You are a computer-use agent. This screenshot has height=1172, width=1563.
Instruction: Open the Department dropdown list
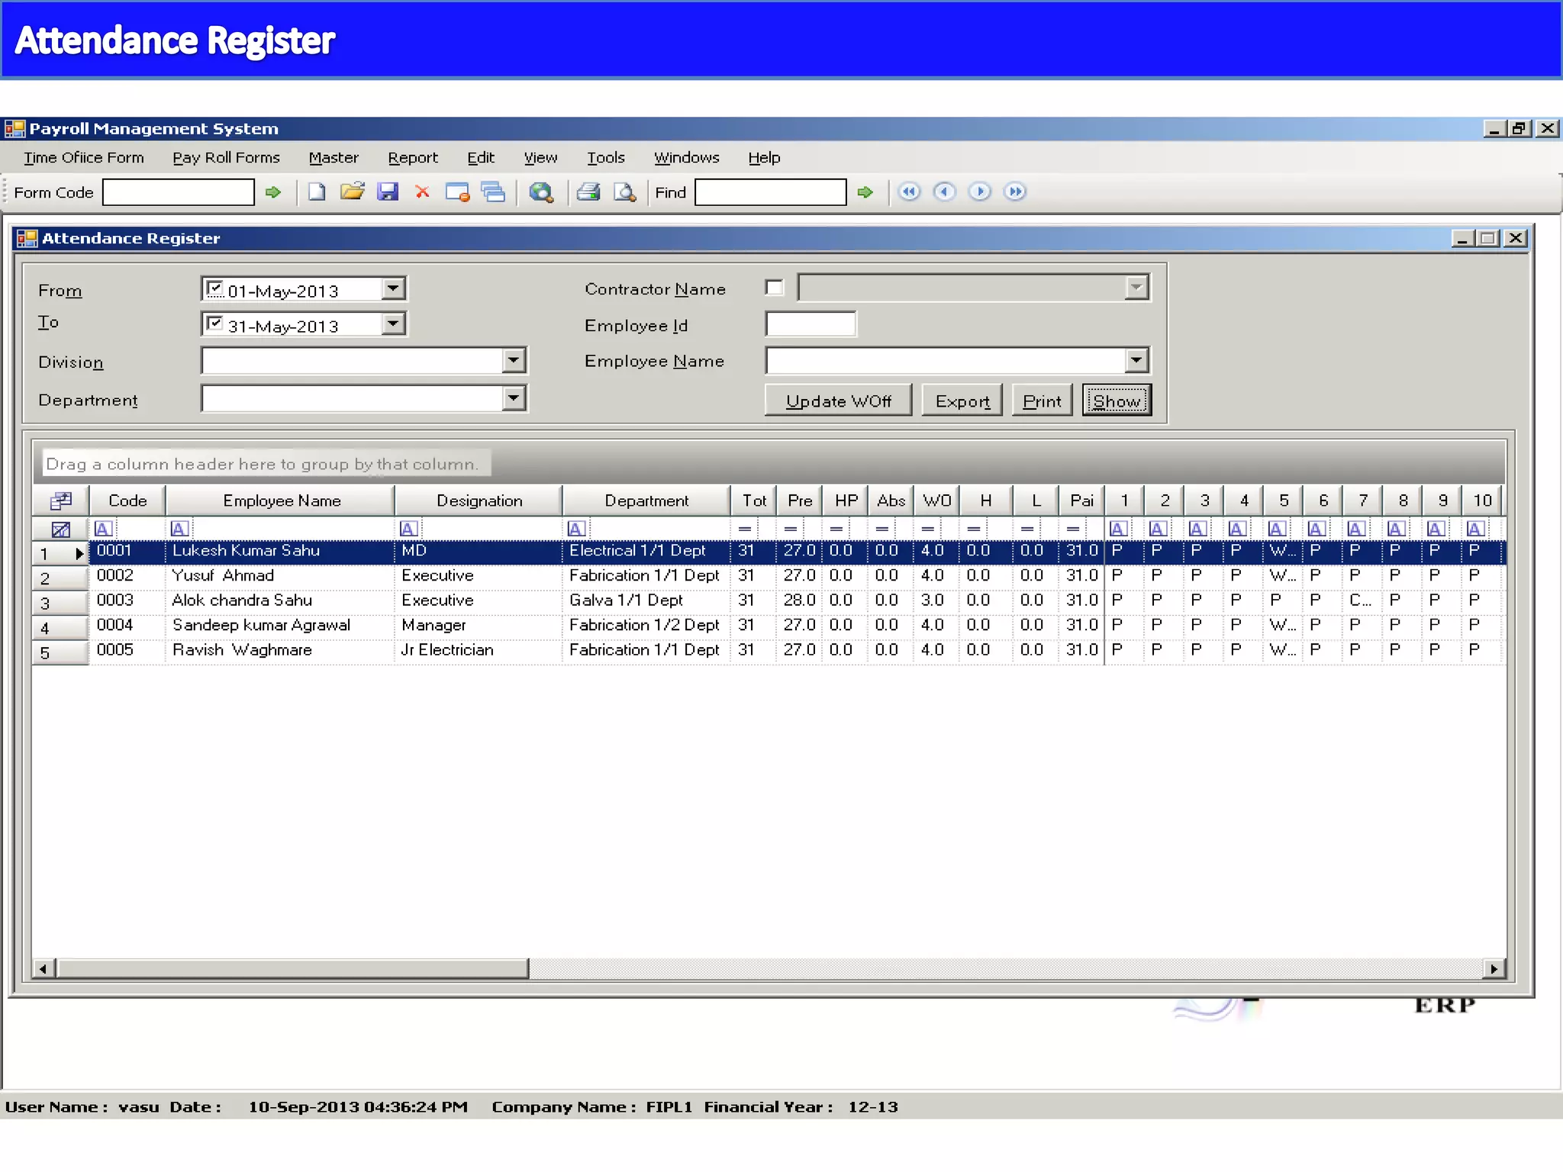pyautogui.click(x=514, y=398)
